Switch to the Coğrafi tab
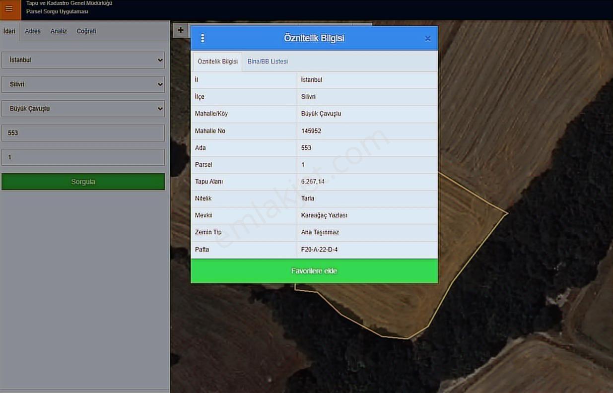 (86, 31)
